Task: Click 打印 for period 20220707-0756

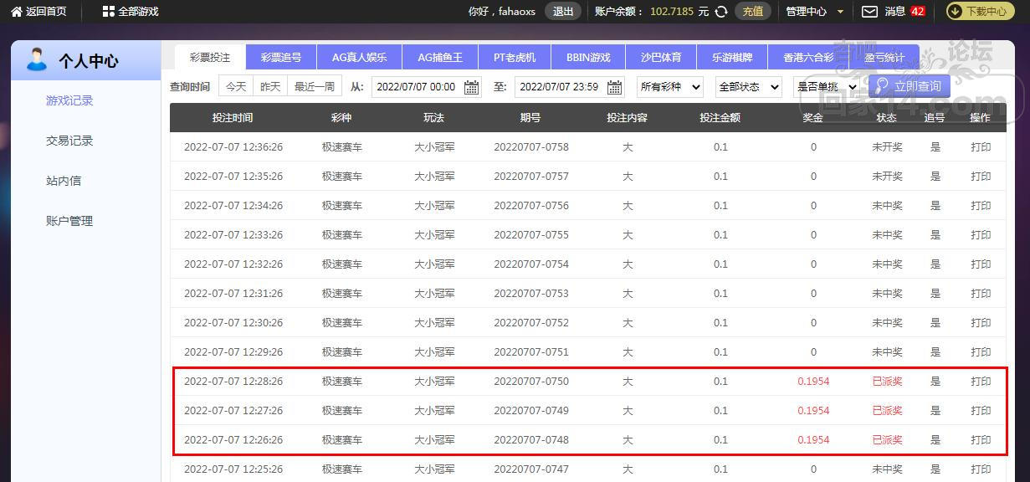Action: (x=981, y=206)
